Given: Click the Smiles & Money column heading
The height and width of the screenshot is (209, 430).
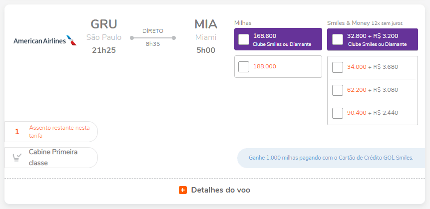Looking at the screenshot, I should (348, 23).
